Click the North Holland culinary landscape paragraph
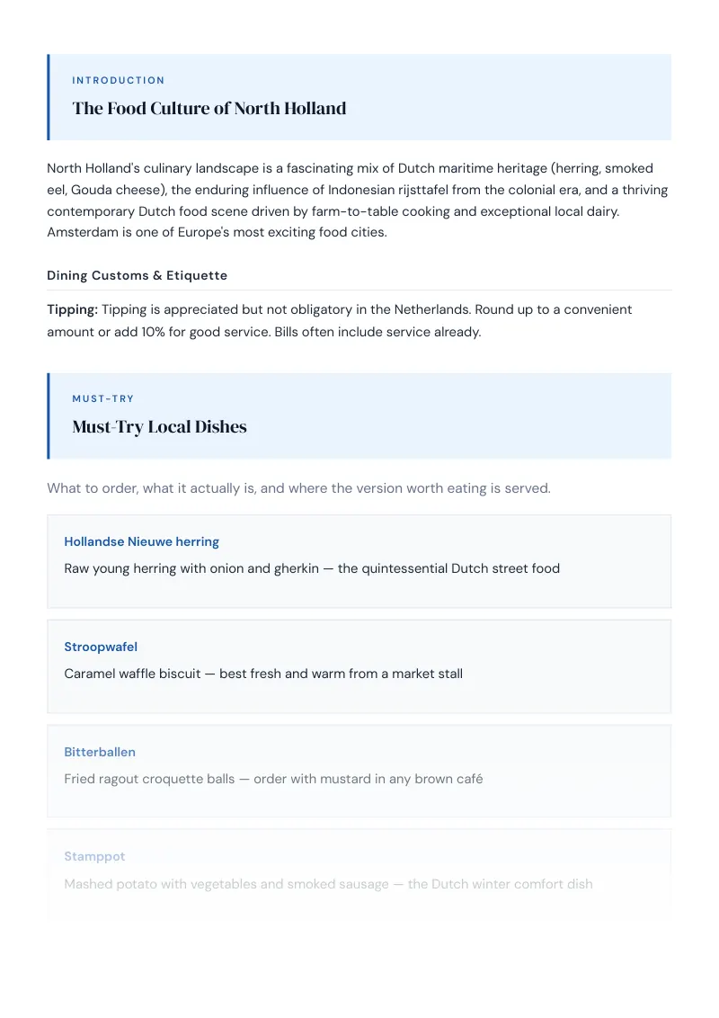719x1018 pixels. [x=359, y=200]
